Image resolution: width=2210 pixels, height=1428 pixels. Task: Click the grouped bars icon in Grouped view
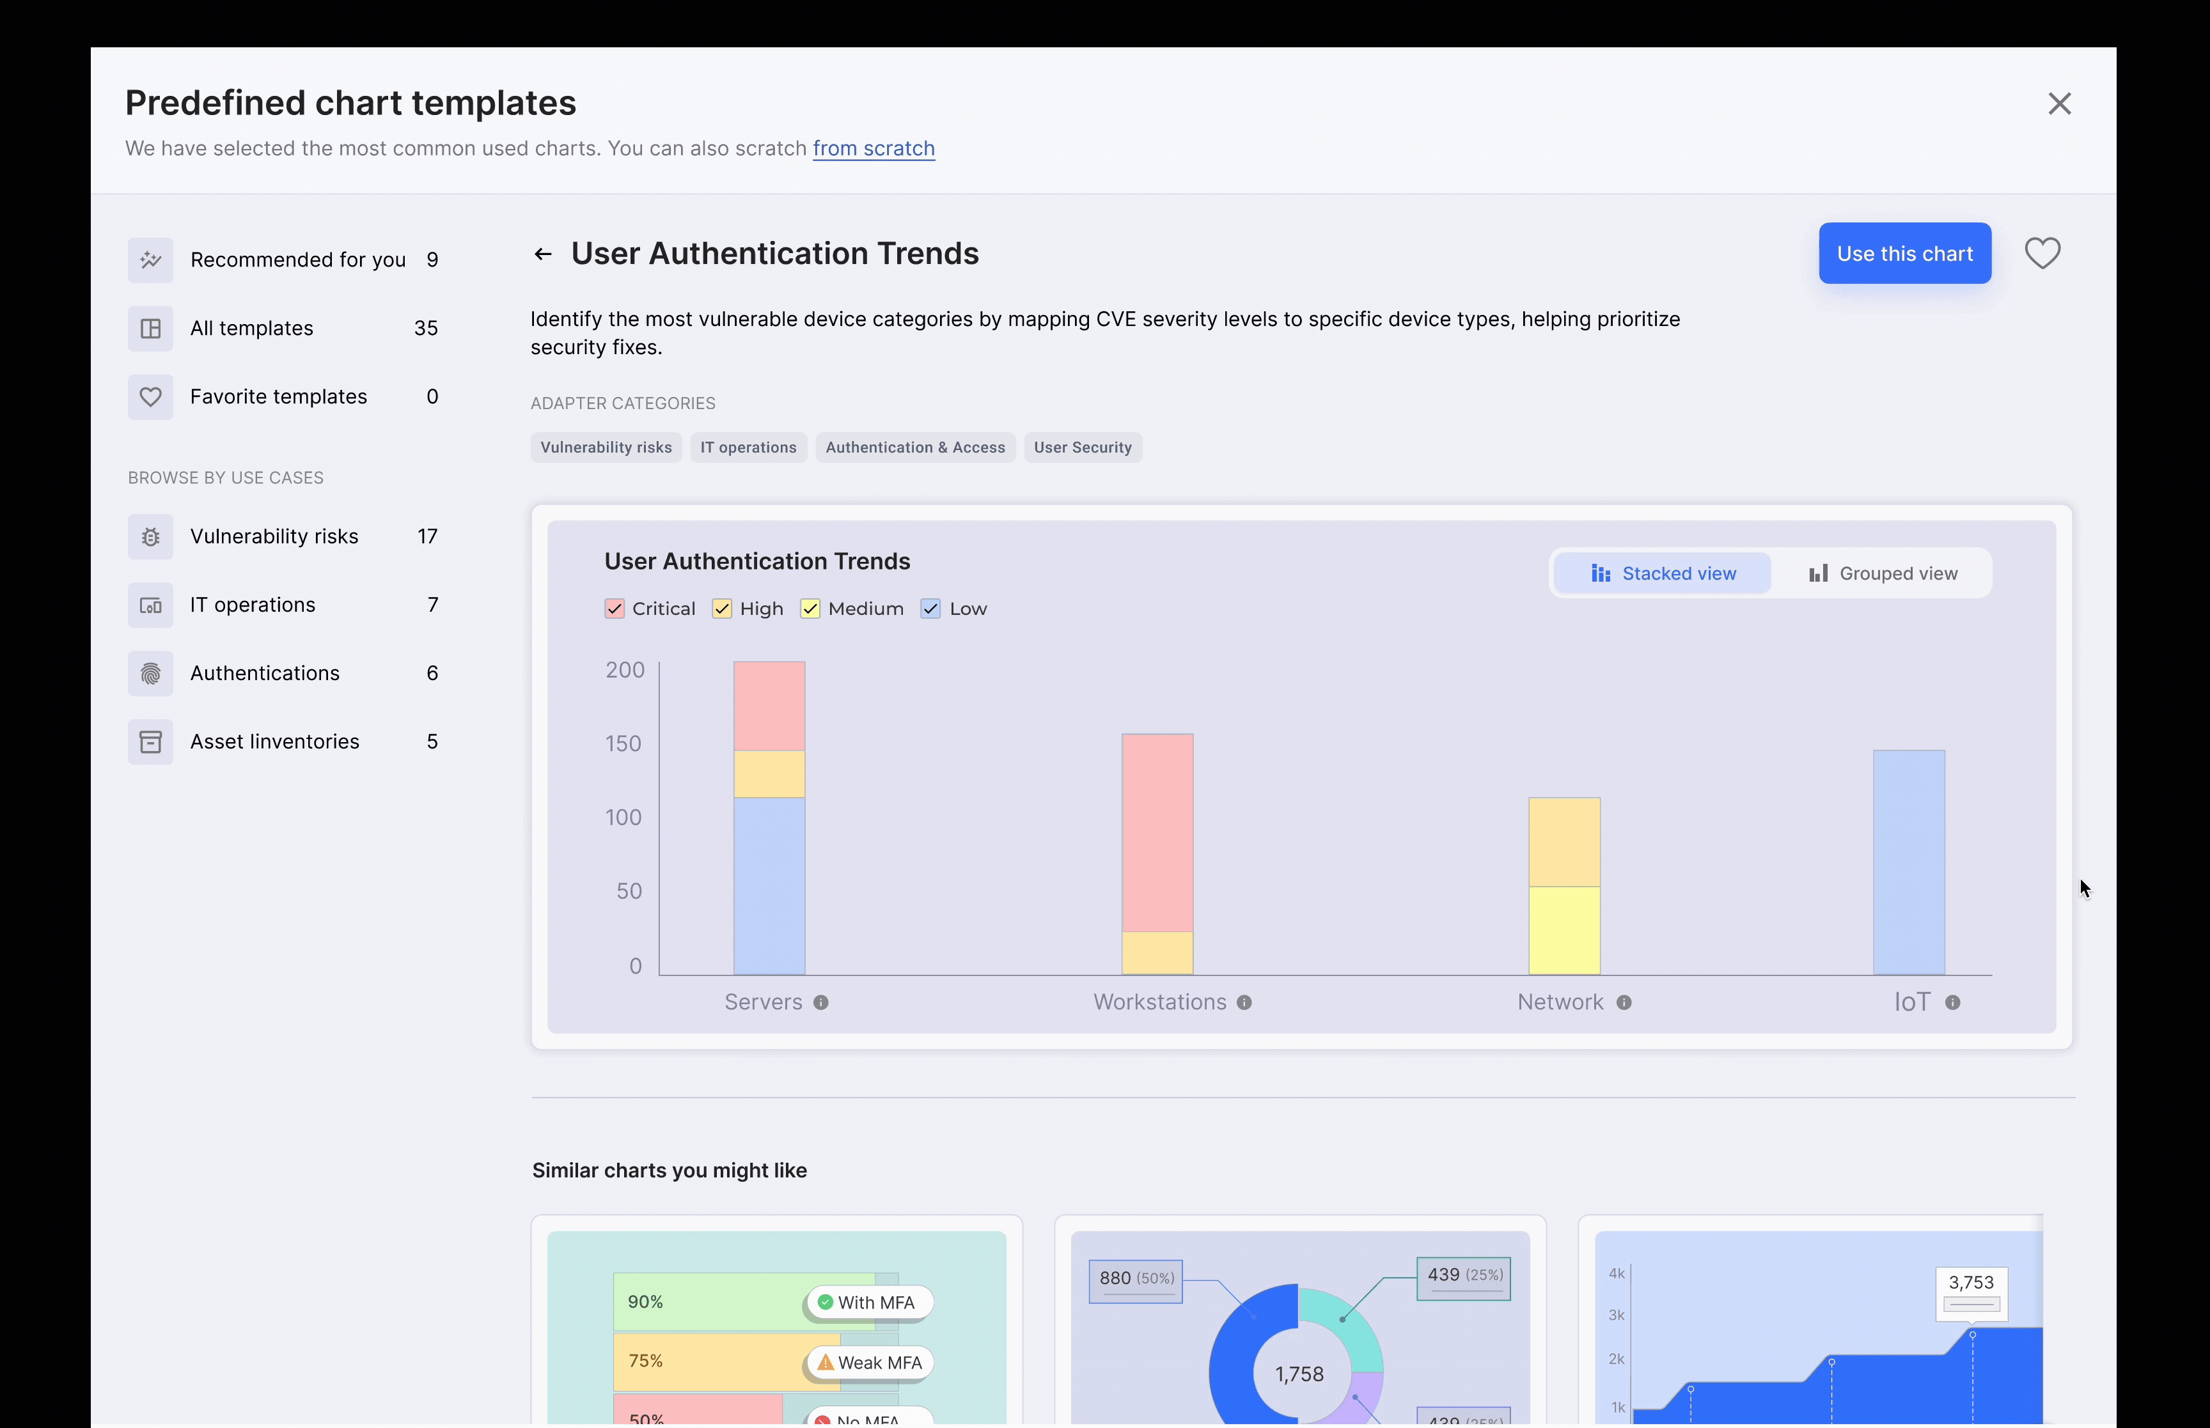click(x=1819, y=574)
